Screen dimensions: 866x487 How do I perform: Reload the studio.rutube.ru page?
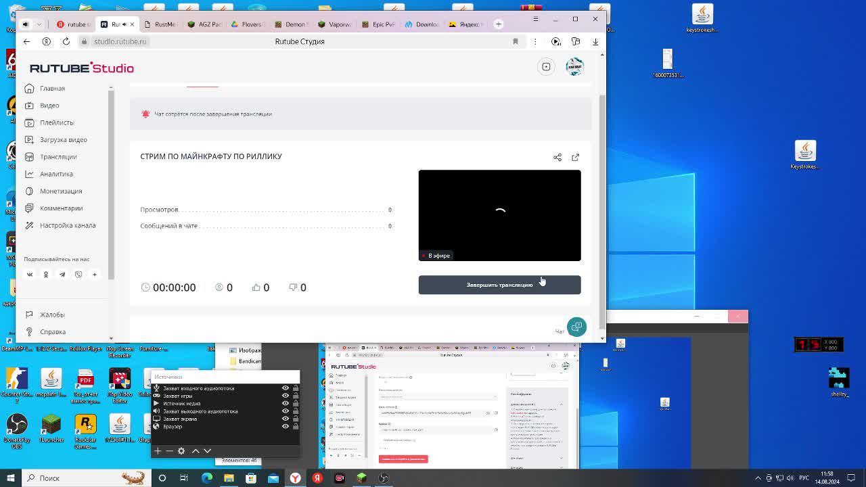pos(66,41)
